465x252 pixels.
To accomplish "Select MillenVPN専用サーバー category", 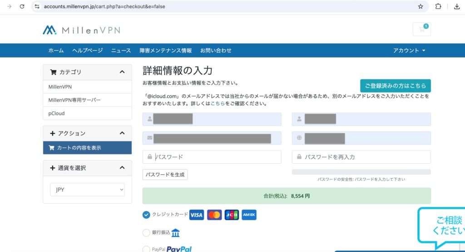I will (87, 100).
